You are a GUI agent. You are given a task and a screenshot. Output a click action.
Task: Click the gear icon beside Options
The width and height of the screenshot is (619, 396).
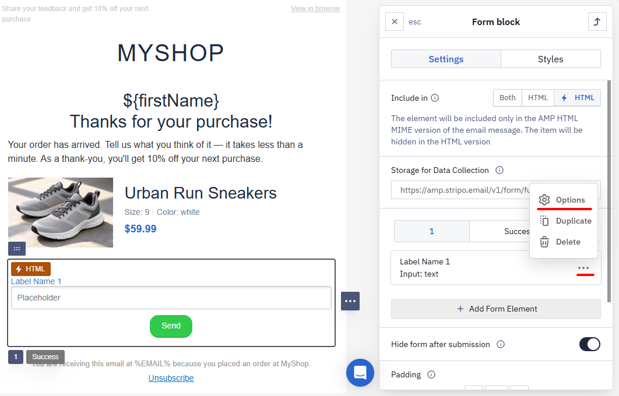544,200
